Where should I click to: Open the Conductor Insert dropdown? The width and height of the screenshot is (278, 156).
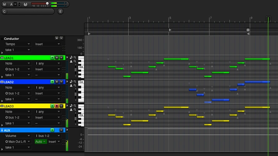pyautogui.click(x=47, y=44)
